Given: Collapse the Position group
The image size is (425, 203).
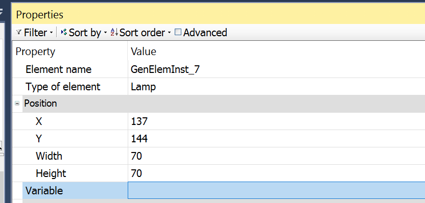Looking at the screenshot, I should coord(17,104).
